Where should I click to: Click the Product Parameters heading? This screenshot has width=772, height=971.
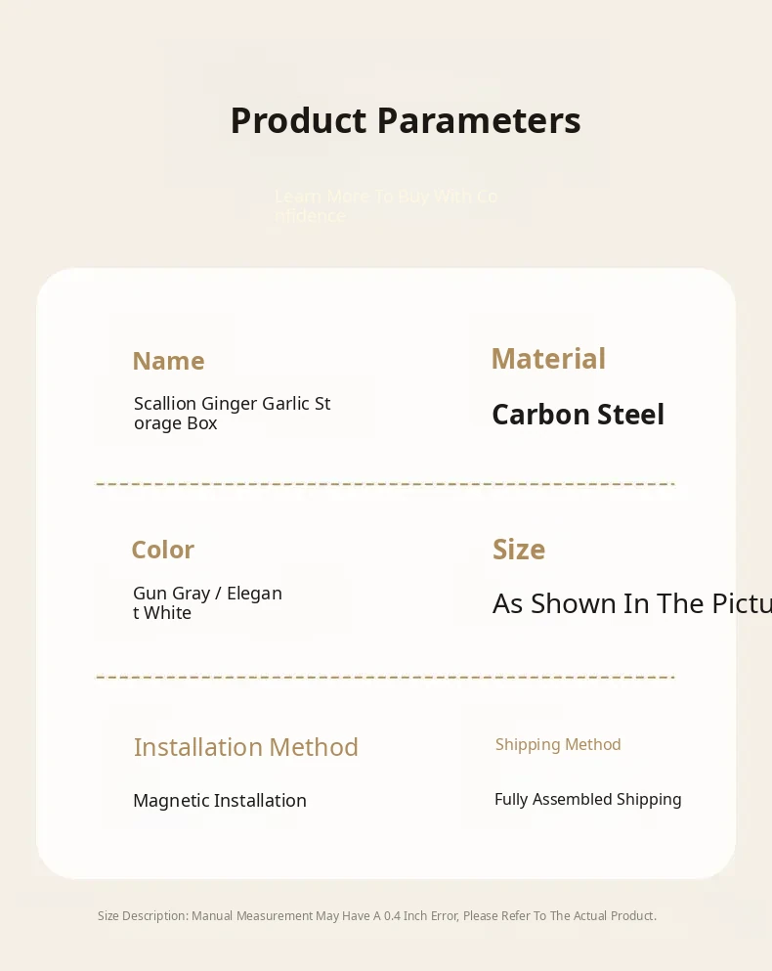405,121
